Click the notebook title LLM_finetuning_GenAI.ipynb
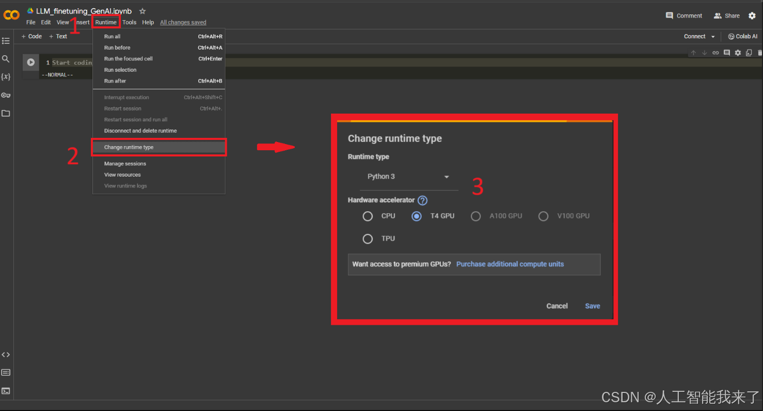 pos(84,11)
